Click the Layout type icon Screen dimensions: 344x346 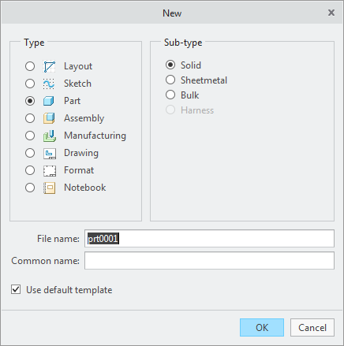point(49,66)
